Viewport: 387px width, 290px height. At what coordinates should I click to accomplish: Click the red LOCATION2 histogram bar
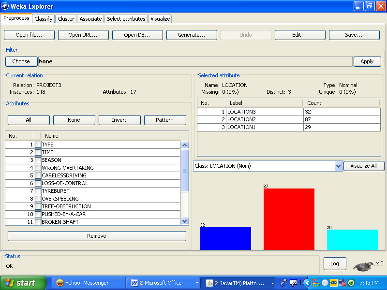tap(289, 219)
